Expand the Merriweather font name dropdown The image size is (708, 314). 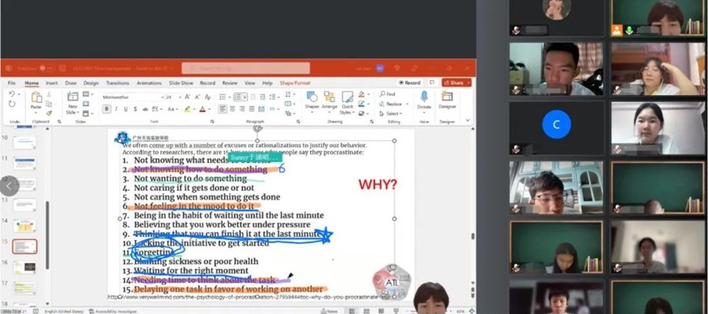coord(133,97)
